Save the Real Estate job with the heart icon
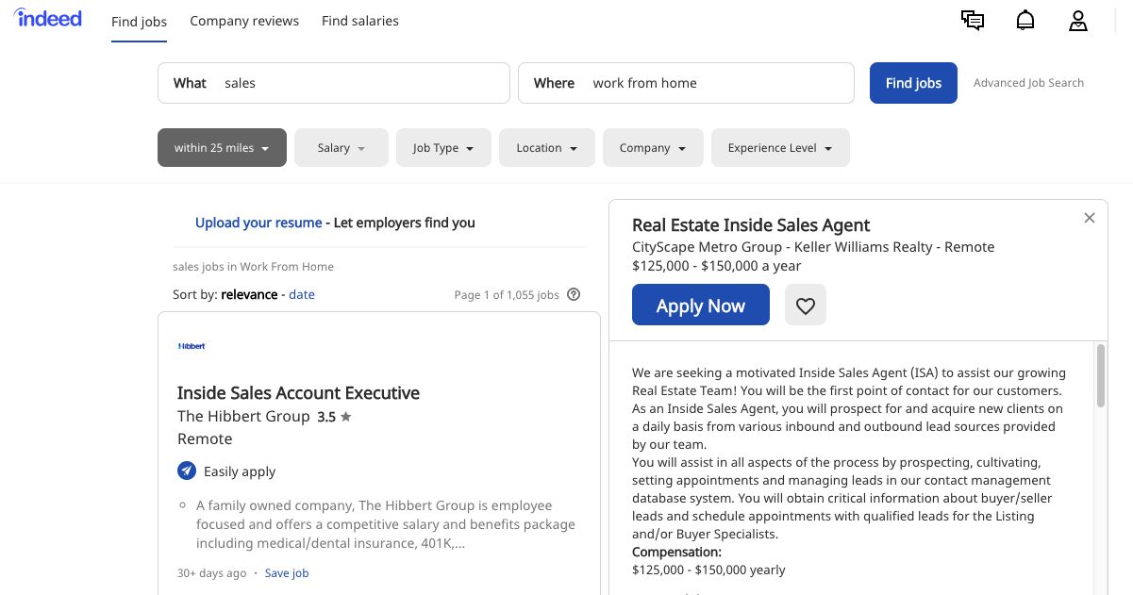The width and height of the screenshot is (1133, 595). 805,304
